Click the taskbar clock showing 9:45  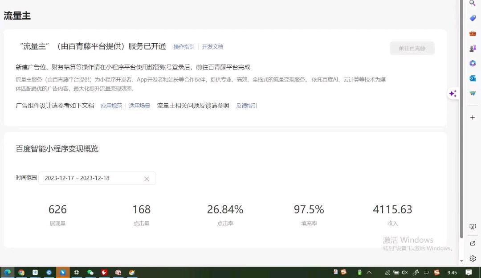[x=452, y=273]
